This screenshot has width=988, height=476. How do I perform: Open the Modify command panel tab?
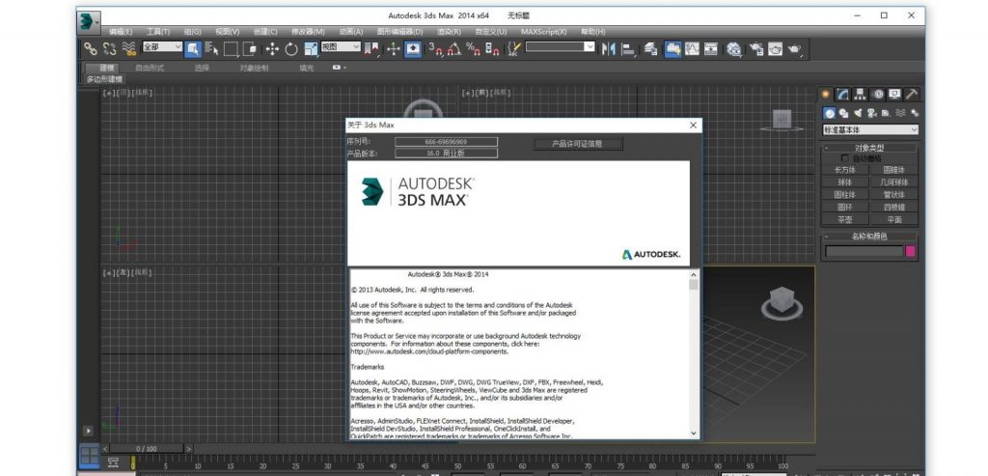coord(843,95)
